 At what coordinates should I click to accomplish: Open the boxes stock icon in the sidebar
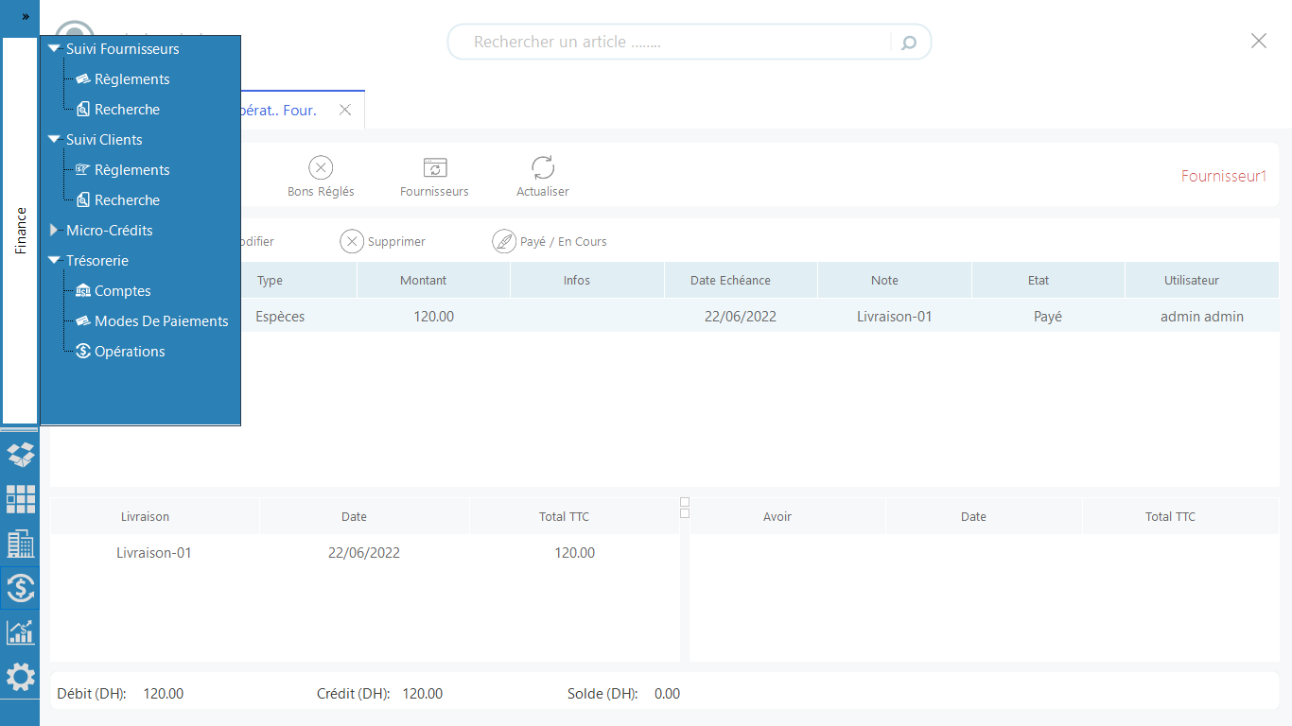click(20, 455)
